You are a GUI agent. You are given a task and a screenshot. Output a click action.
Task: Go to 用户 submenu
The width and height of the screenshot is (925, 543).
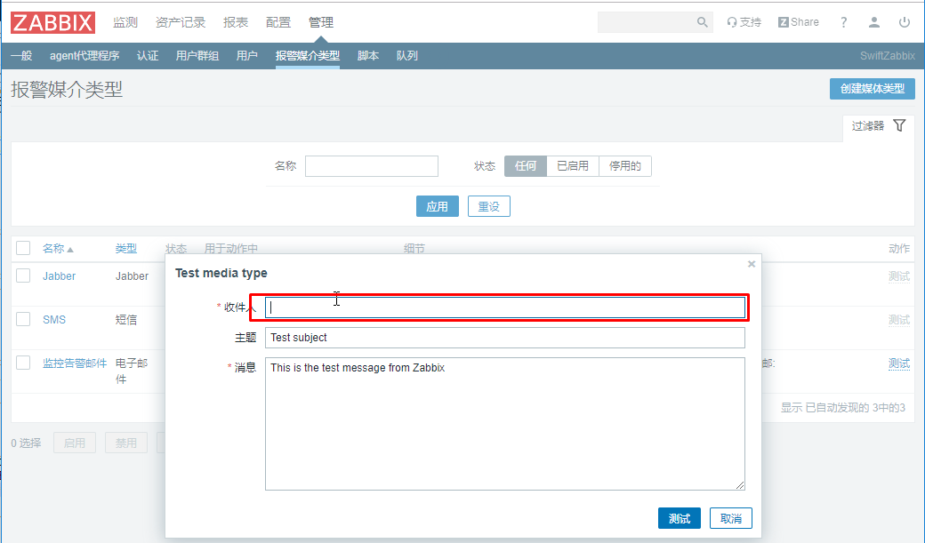tap(246, 55)
